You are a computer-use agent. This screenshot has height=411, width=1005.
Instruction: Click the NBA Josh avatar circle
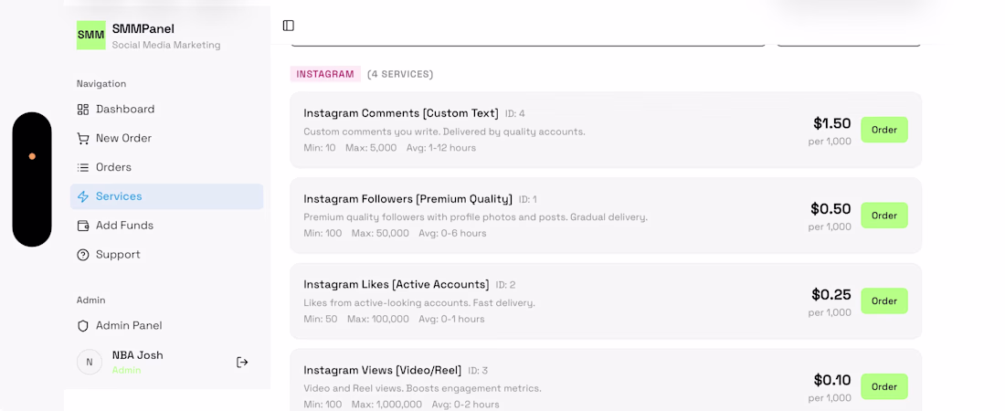(90, 363)
